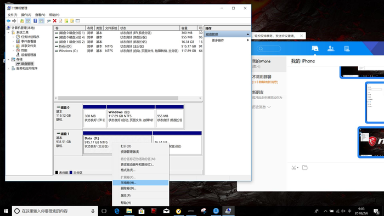384x216 pixels.
Task: Open the contacts icon in TIM header
Action: pyautogui.click(x=331, y=48)
